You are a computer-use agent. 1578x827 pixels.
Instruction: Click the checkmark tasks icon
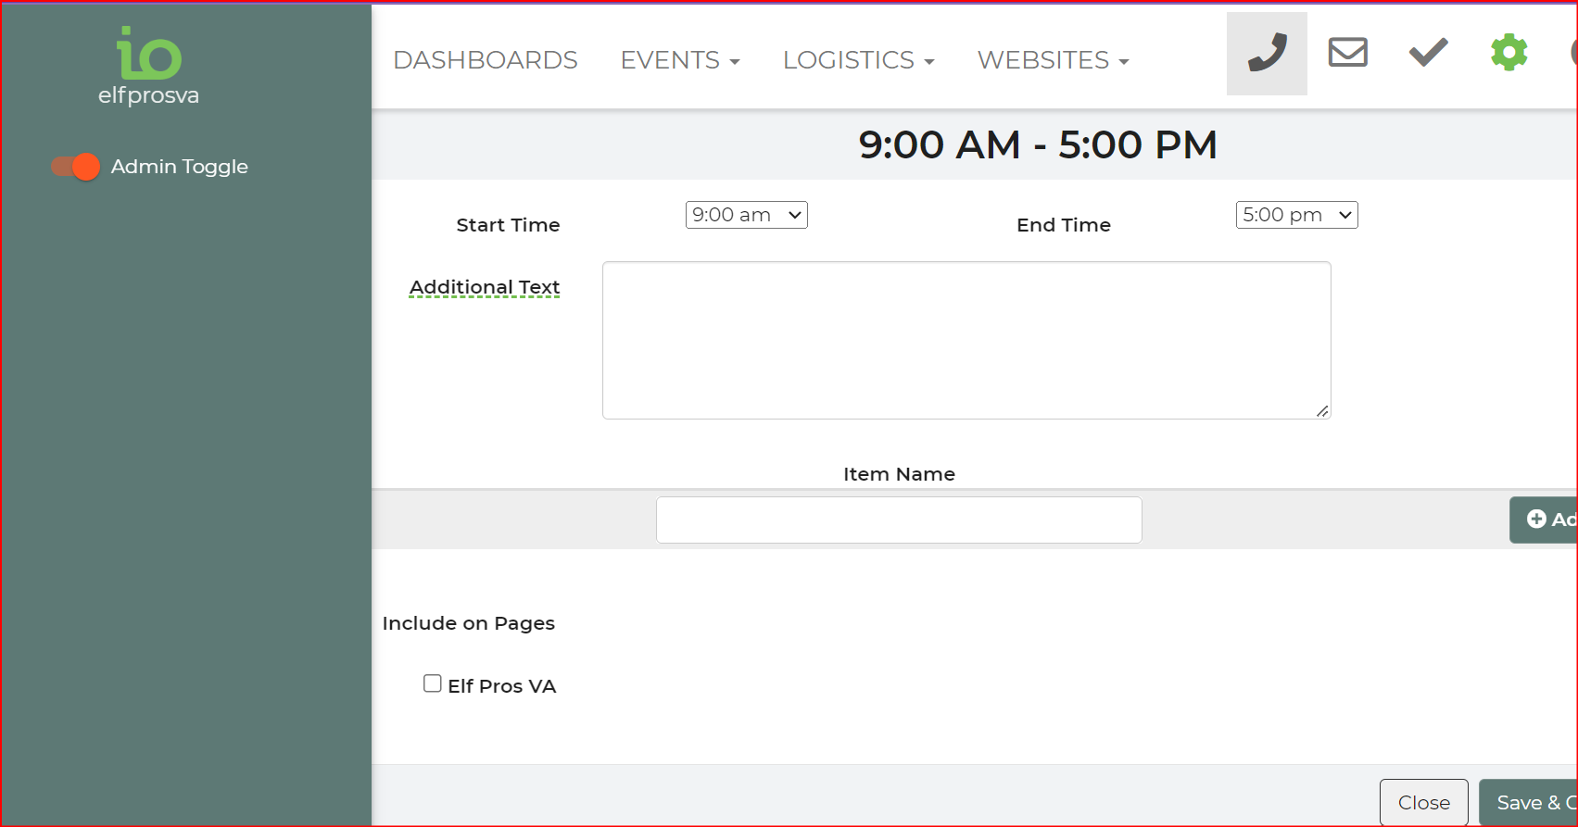(x=1428, y=53)
